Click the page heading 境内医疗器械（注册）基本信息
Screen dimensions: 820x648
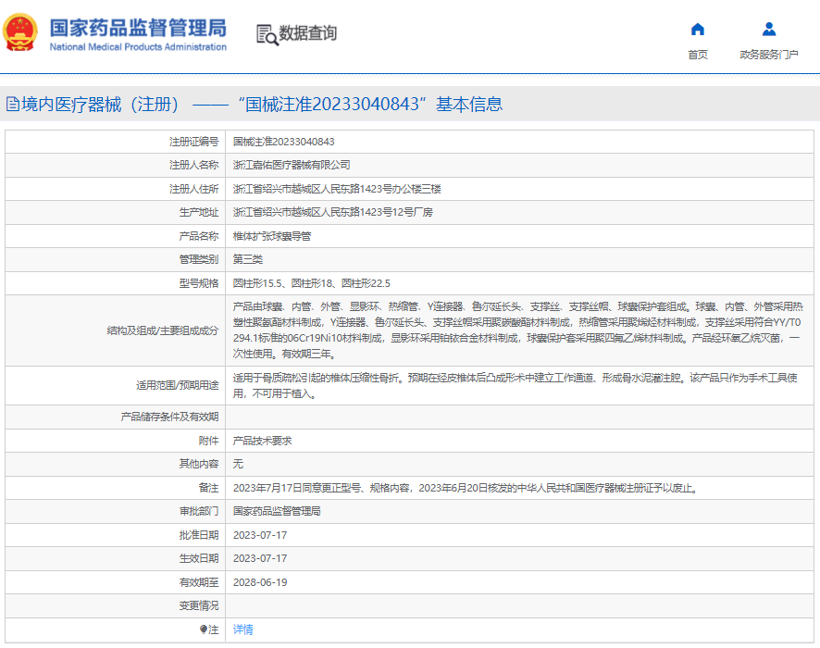[x=262, y=104]
